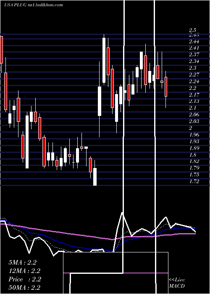Click the 2.03 price axis label
The image size is (210, 294).
tap(194, 121)
